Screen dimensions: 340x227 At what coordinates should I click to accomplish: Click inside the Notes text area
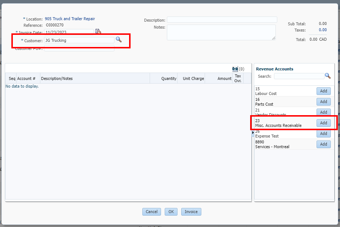pos(221,32)
